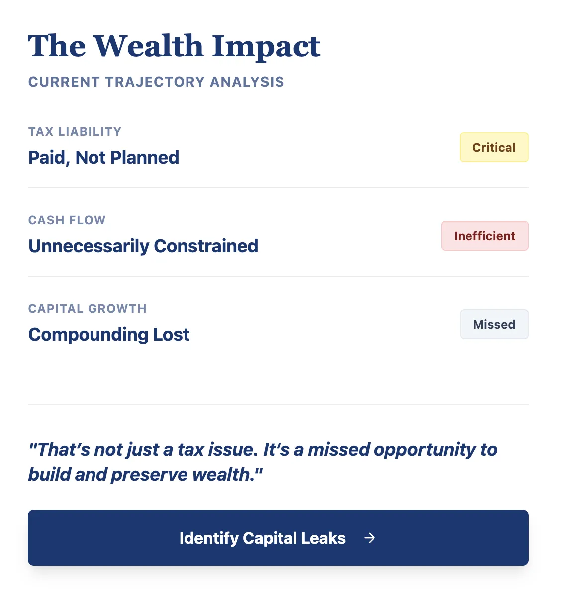Select the red Inefficient badge

[484, 236]
